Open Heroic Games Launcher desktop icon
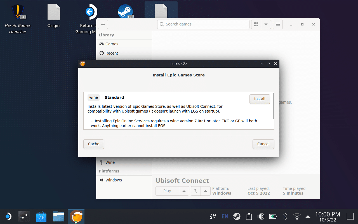 [x=18, y=19]
